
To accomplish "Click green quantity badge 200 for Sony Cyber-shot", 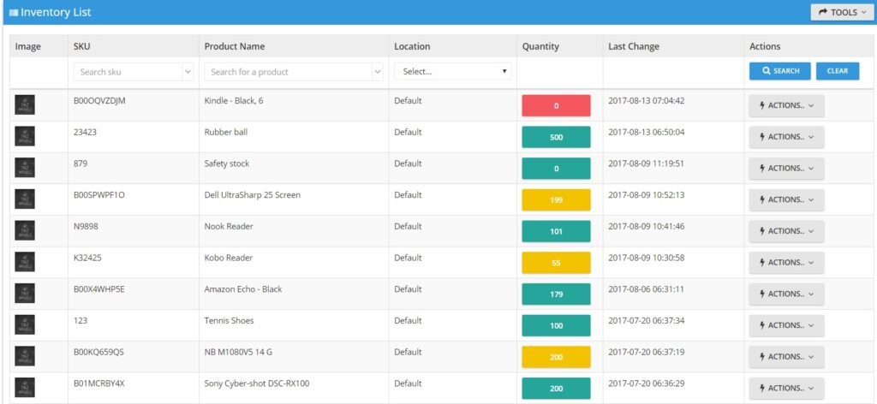I will (x=556, y=388).
